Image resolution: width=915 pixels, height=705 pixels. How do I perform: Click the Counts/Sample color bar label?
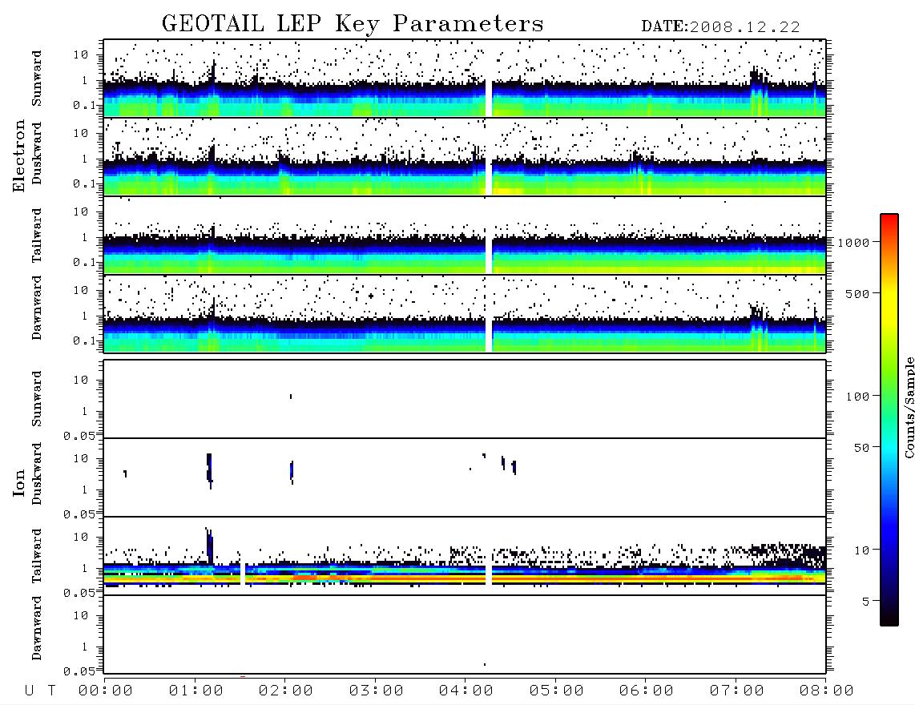(909, 407)
